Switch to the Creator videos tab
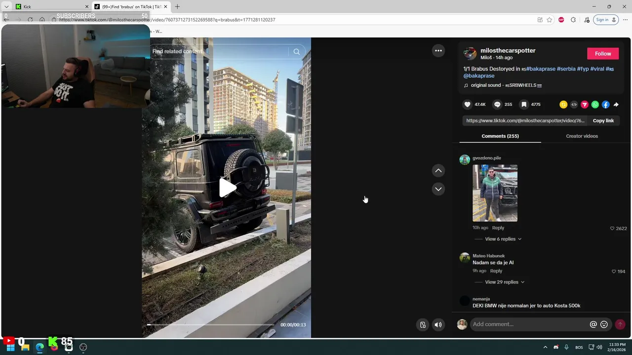 pyautogui.click(x=582, y=136)
